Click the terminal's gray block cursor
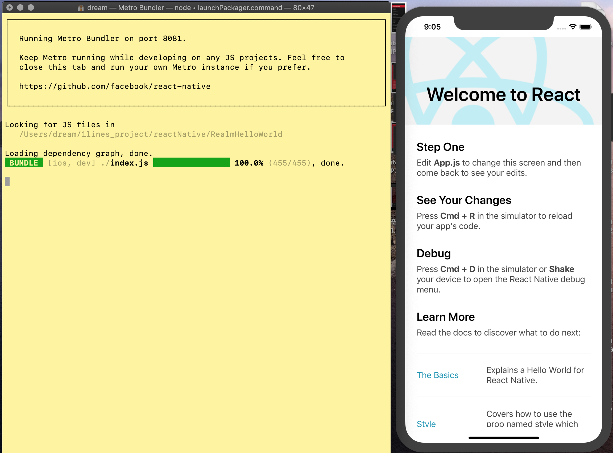Image resolution: width=613 pixels, height=453 pixels. [x=7, y=182]
